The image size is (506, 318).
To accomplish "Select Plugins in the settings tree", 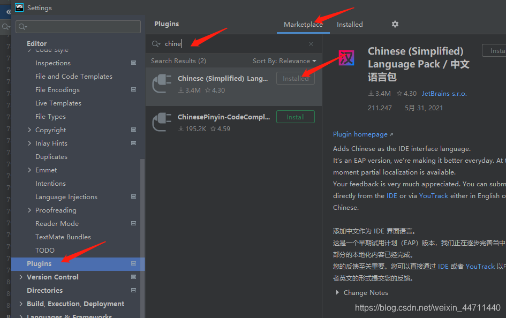I will click(78, 264).
